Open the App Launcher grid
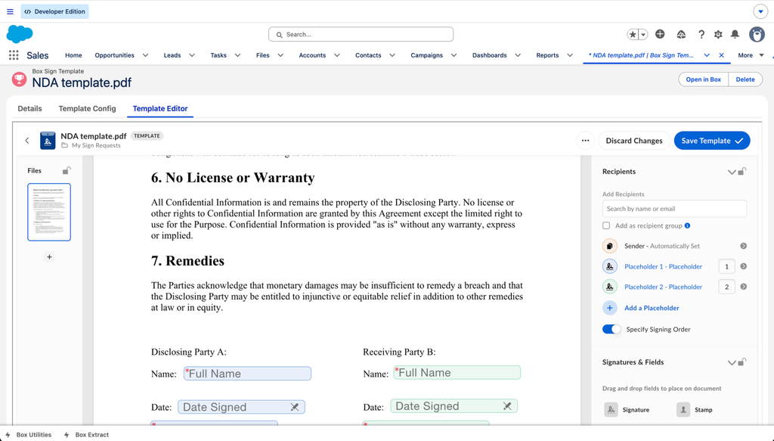This screenshot has height=441, width=774. [x=14, y=55]
